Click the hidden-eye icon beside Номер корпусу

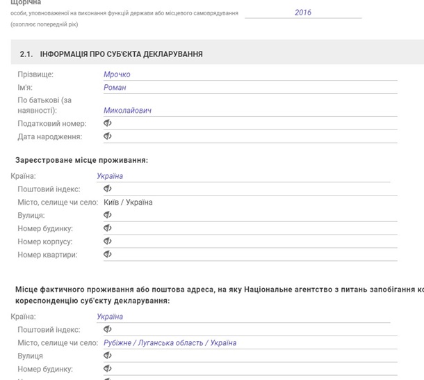click(108, 242)
